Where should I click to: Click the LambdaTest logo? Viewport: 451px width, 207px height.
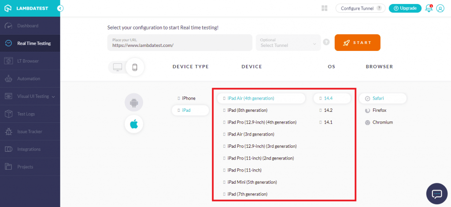[26, 8]
